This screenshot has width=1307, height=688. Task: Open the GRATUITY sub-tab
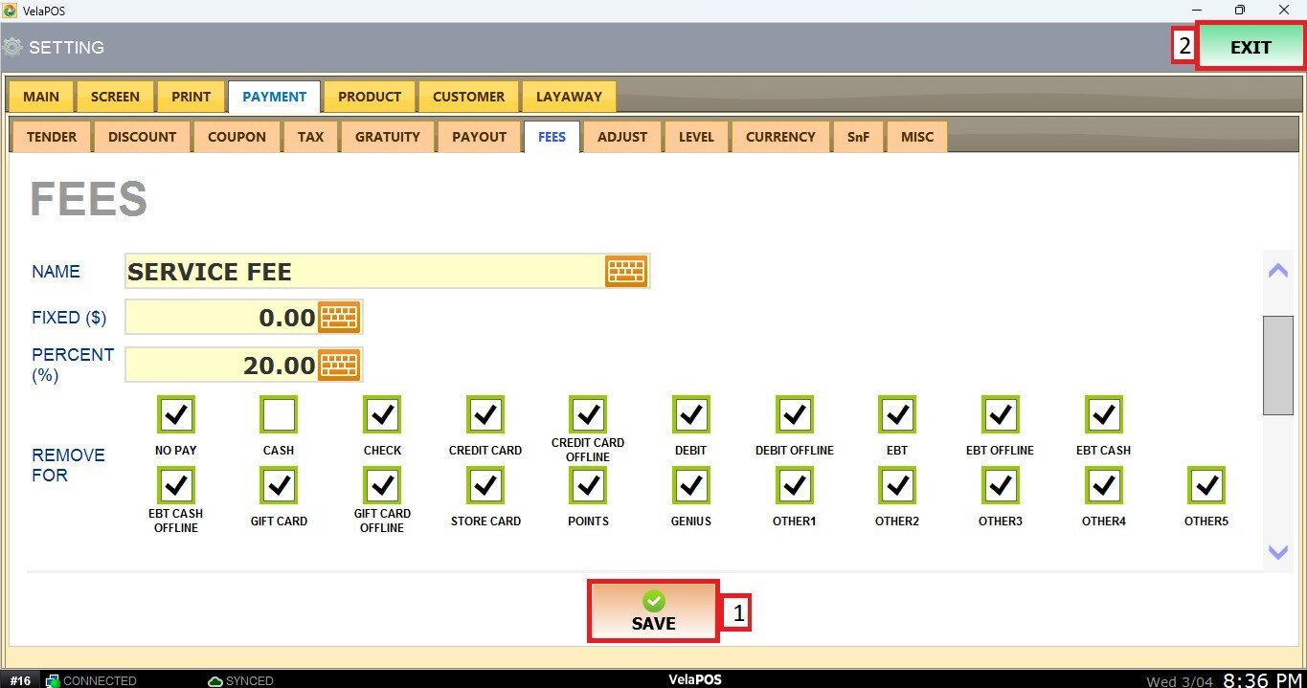[x=387, y=137]
